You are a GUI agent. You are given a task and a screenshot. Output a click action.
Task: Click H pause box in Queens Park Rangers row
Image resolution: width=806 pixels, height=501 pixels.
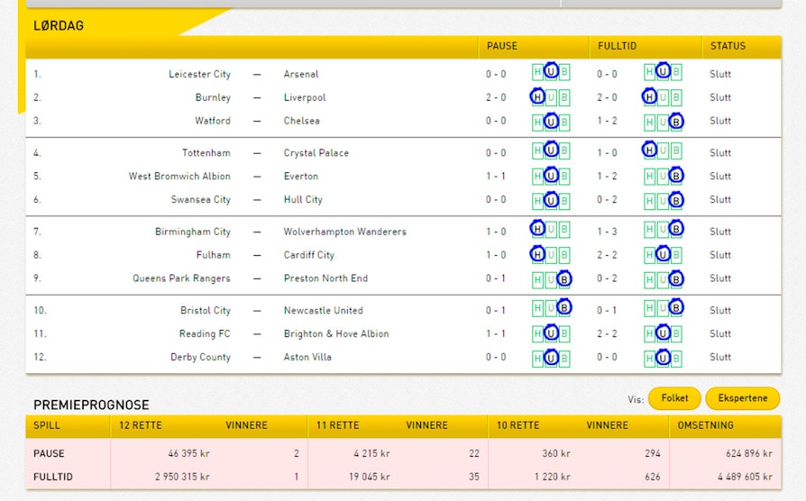coord(537,280)
